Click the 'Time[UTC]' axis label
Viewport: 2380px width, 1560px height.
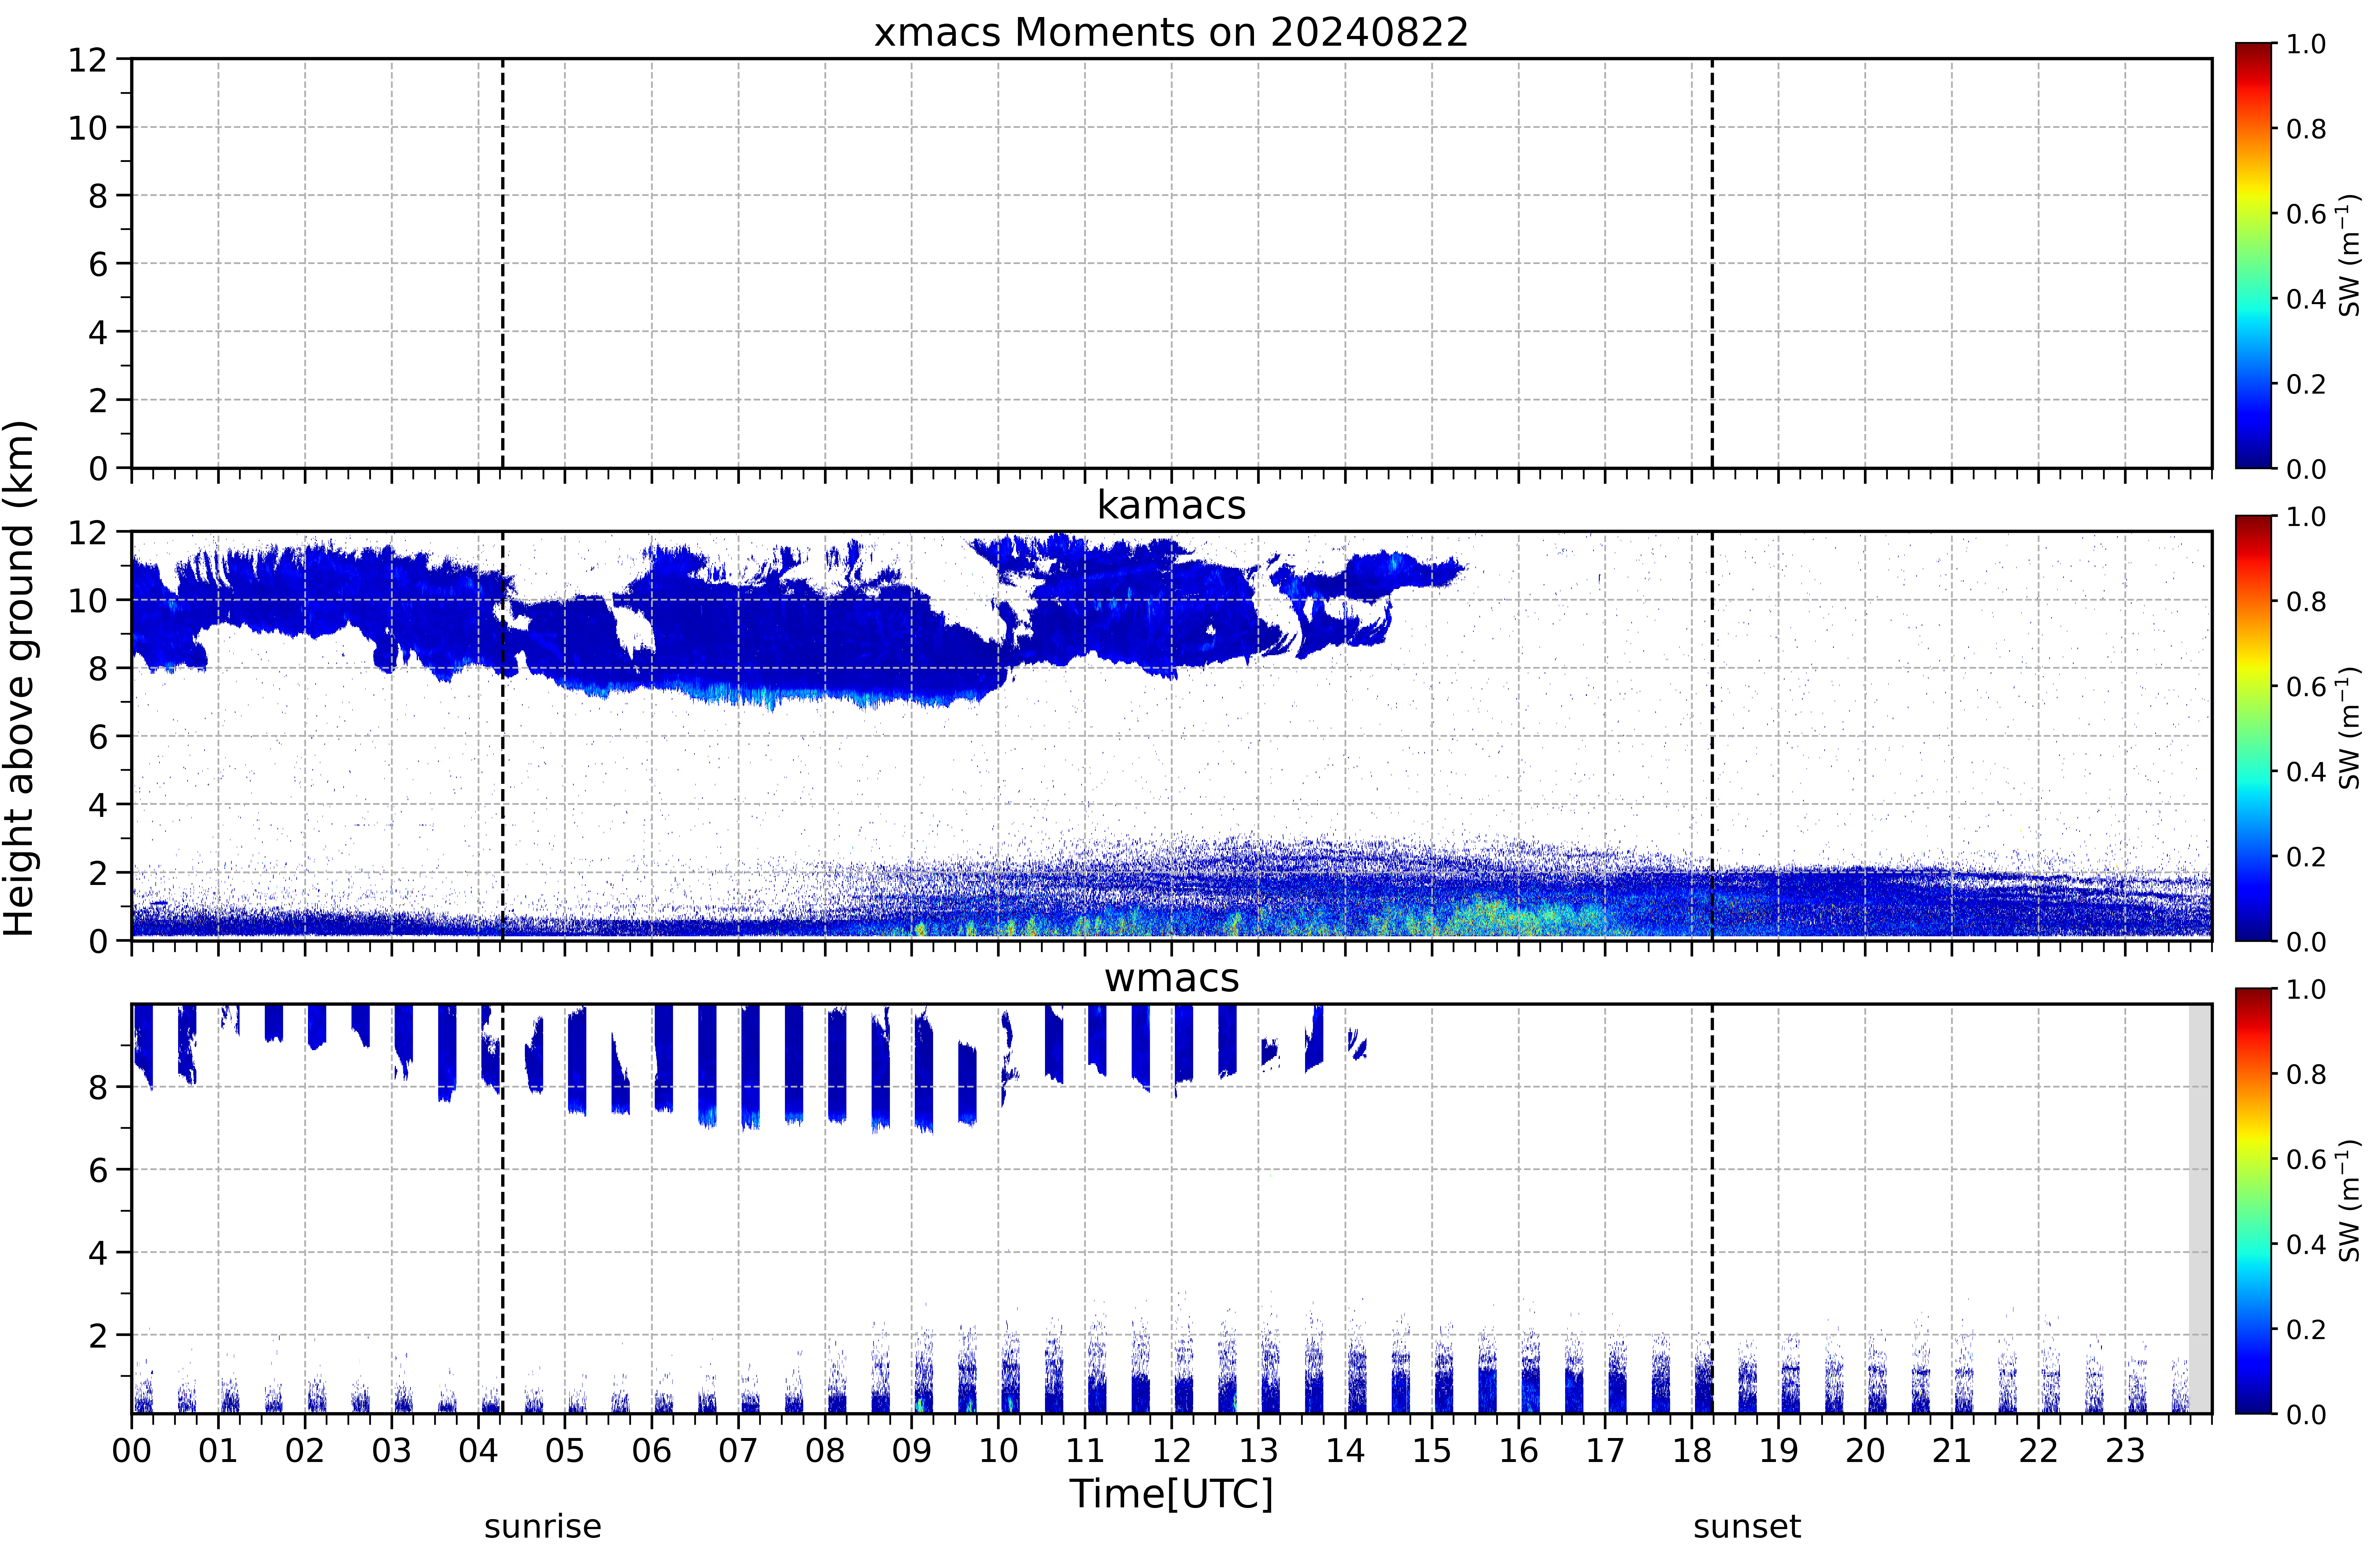click(x=1171, y=1494)
